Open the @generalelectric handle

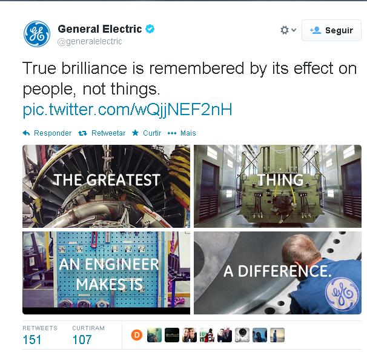[90, 41]
